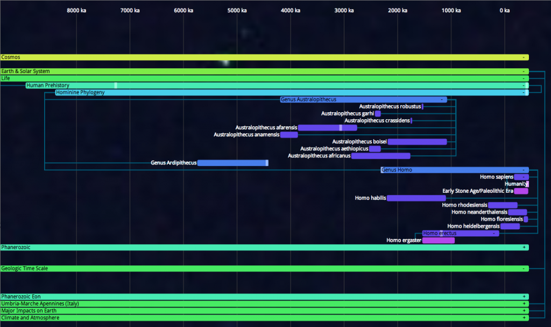Screen dimensions: 551x327
Task: Collapse the Earth & Solar System bar
Action: coord(524,71)
